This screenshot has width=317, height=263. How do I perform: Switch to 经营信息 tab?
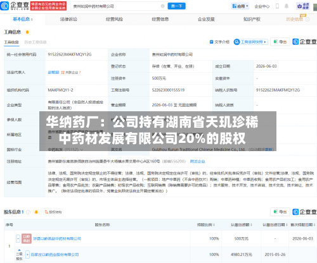160,20
